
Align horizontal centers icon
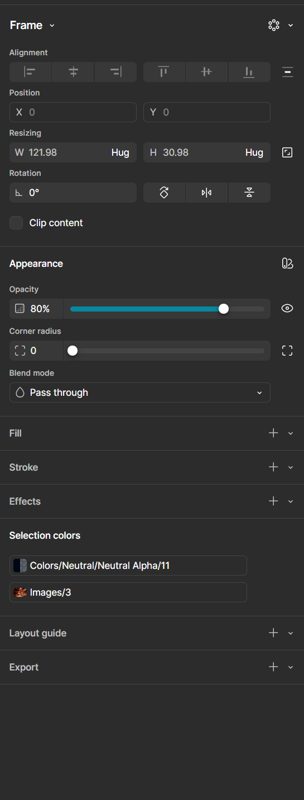(x=73, y=72)
